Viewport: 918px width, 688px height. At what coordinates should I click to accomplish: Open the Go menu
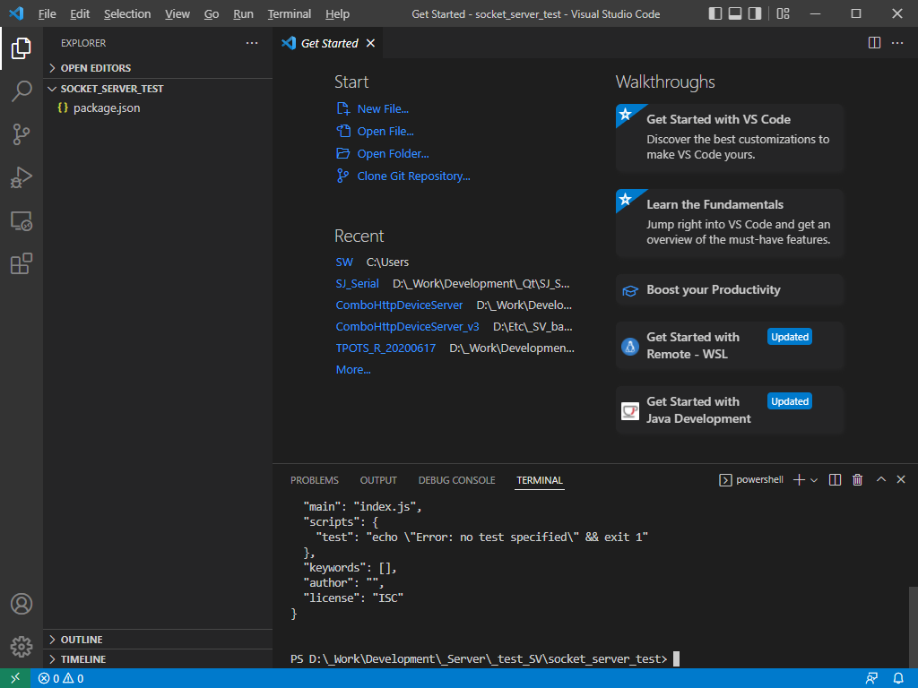coord(212,13)
